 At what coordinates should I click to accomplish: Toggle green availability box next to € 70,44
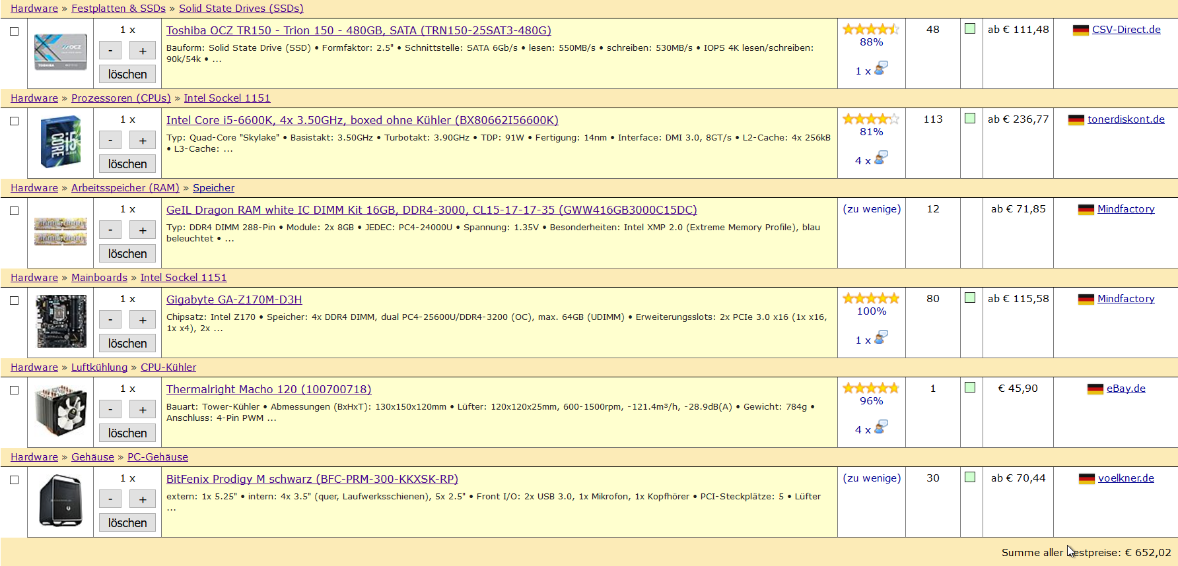(970, 477)
